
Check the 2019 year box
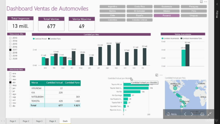tap(10, 56)
